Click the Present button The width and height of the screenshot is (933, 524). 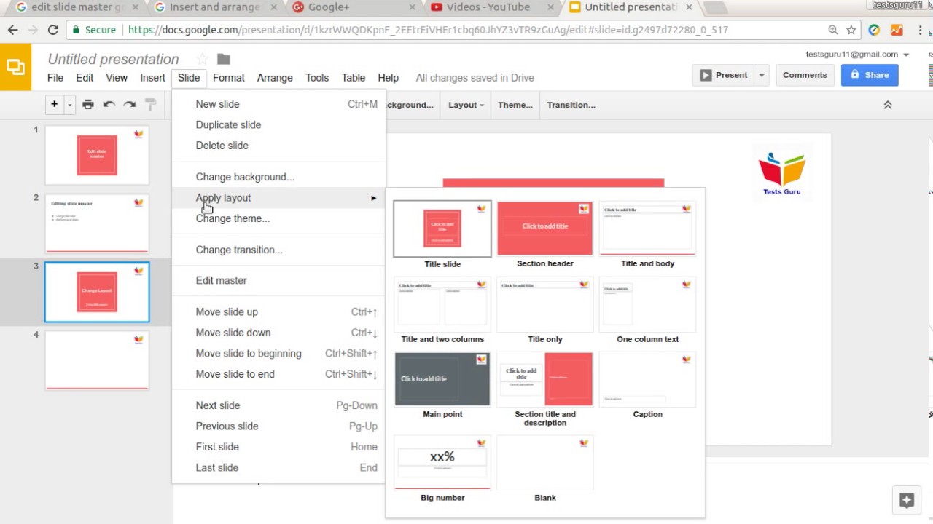point(723,75)
